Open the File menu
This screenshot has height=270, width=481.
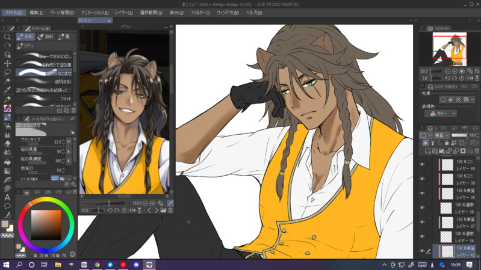pyautogui.click(x=14, y=13)
